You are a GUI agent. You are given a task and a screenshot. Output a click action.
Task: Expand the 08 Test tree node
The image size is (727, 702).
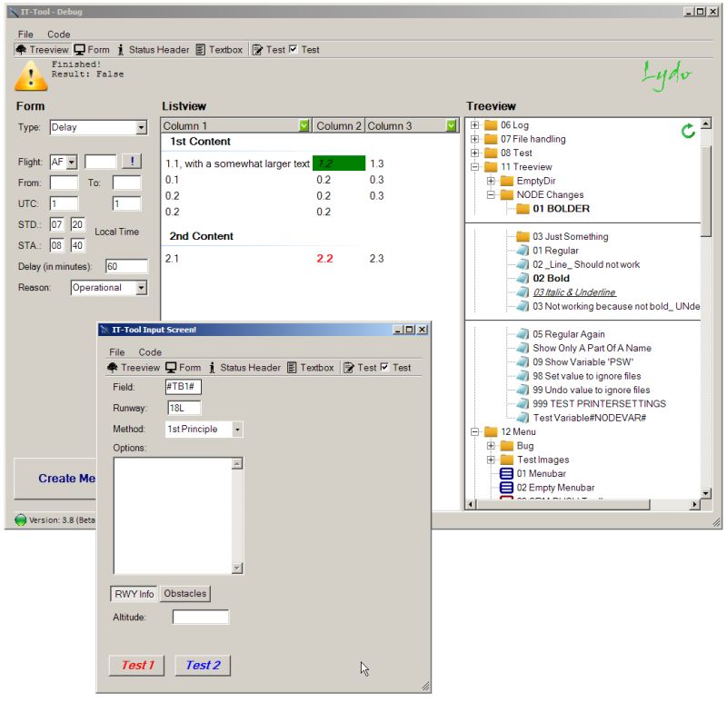coord(474,153)
